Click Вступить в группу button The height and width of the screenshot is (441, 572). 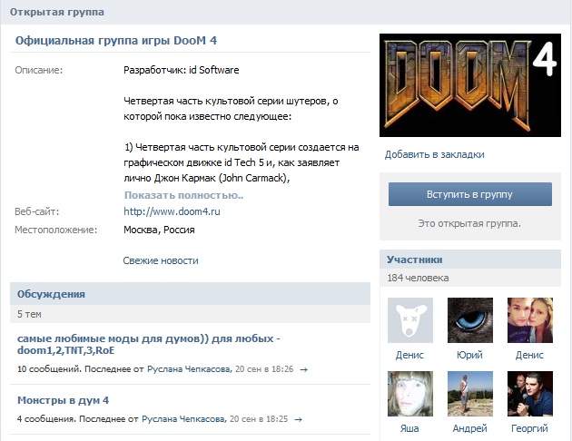click(x=470, y=194)
